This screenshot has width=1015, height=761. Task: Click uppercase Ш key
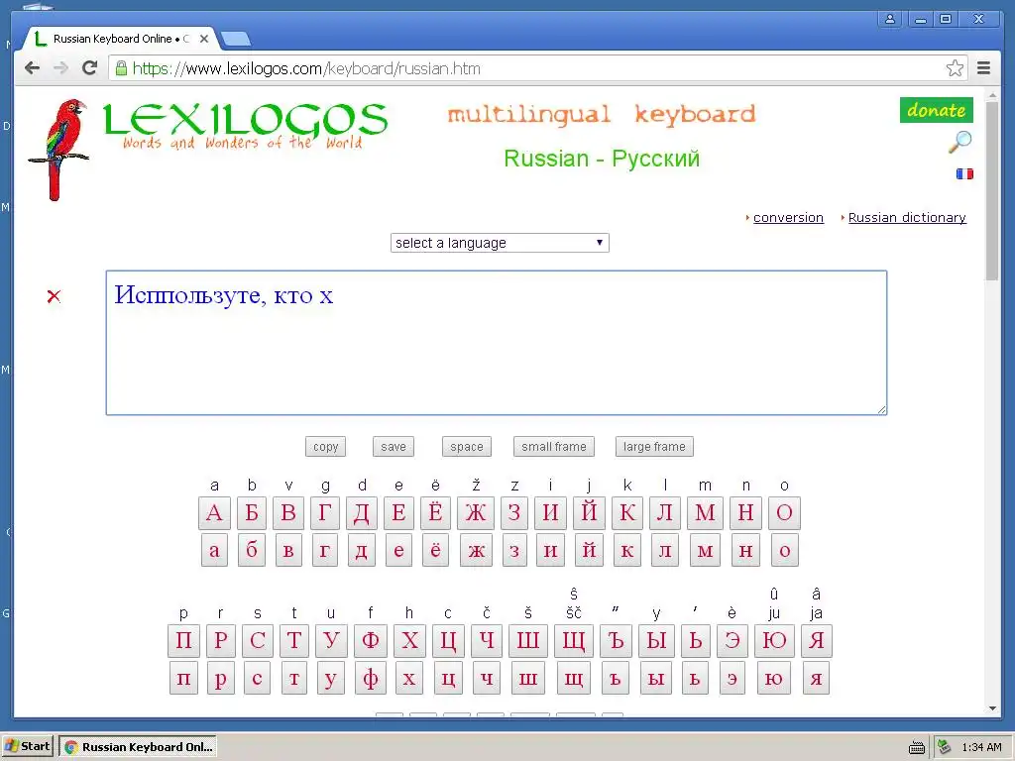click(528, 641)
